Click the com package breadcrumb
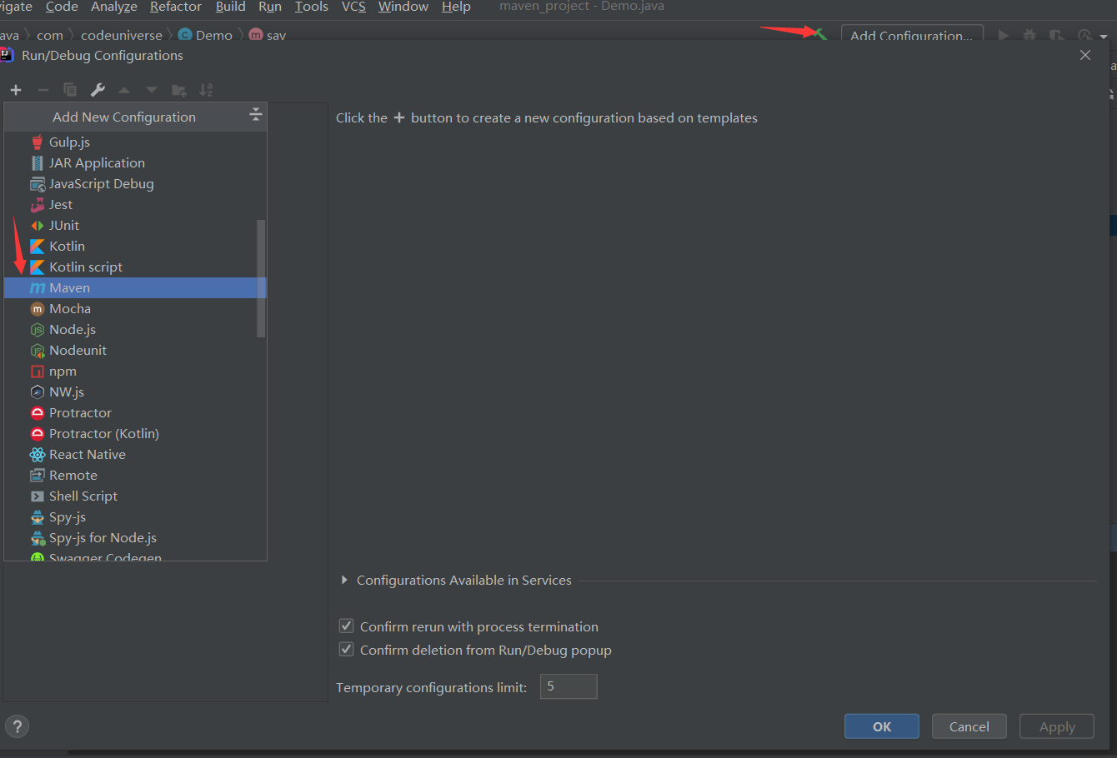1117x758 pixels. tap(50, 35)
